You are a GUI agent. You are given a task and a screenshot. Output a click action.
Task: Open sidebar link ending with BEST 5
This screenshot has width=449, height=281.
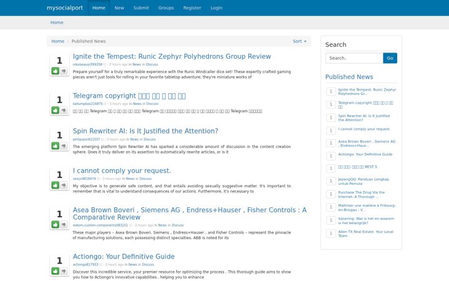357,167
